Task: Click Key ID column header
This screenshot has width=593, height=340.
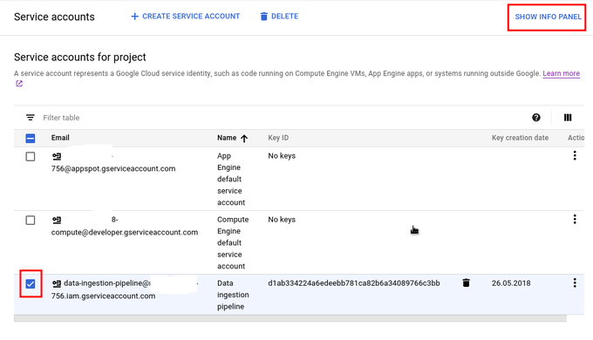Action: pyautogui.click(x=278, y=138)
